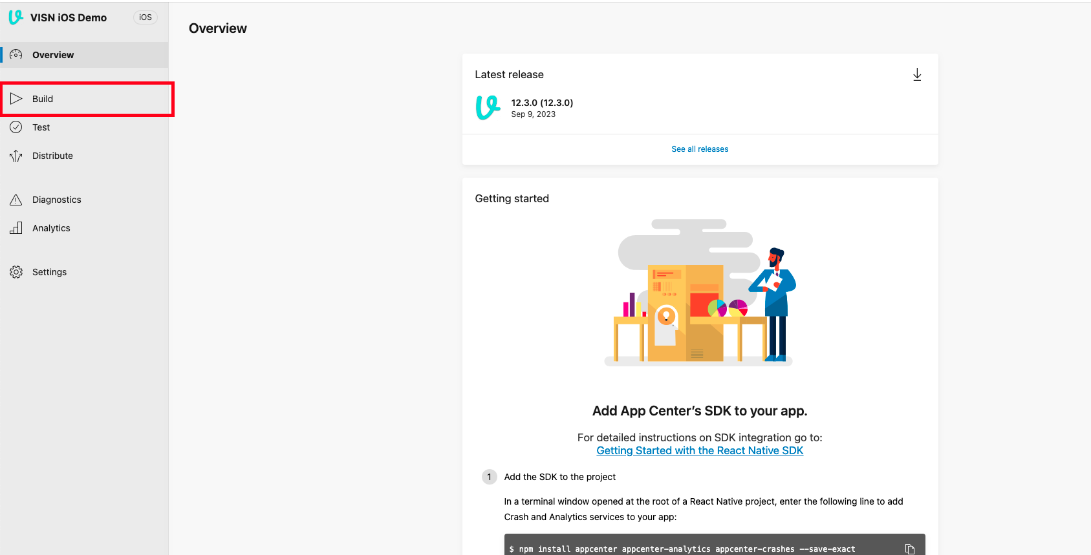Viewport: 1091px width, 555px height.
Task: Click the iOS platform badge
Action: [146, 17]
